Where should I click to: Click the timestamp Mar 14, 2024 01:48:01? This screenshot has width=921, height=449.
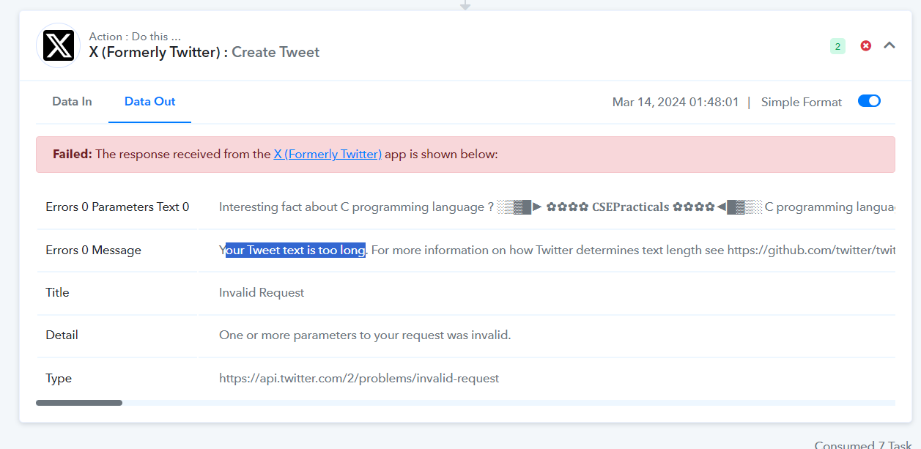tap(676, 102)
